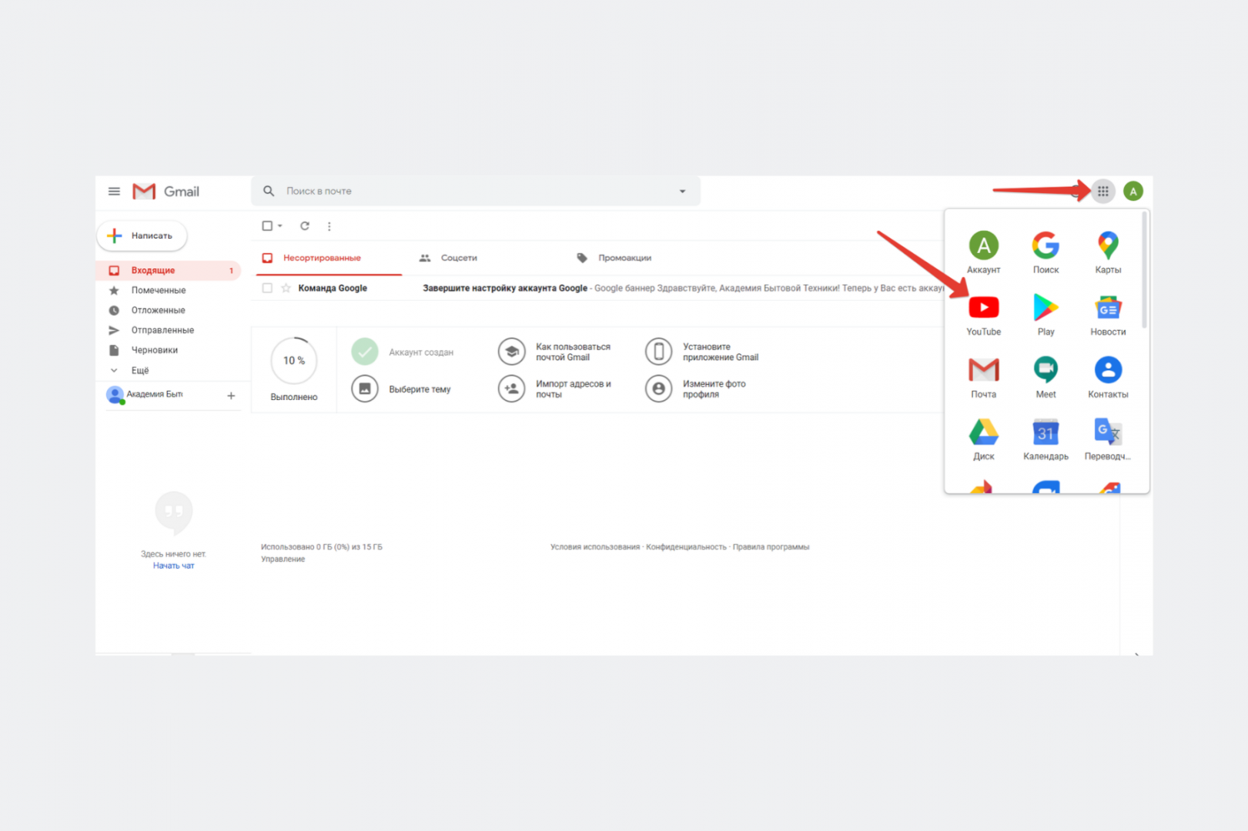
Task: Click the Установите приложение Gmail icon
Action: pyautogui.click(x=658, y=352)
